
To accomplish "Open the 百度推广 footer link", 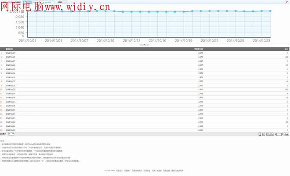I will [127, 171].
